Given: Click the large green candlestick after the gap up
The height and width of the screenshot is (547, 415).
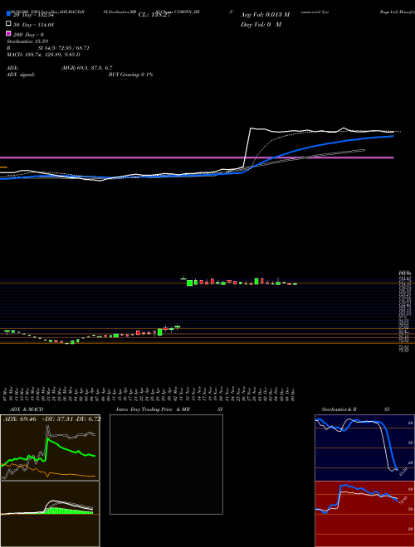Looking at the screenshot, I should pyautogui.click(x=190, y=283).
